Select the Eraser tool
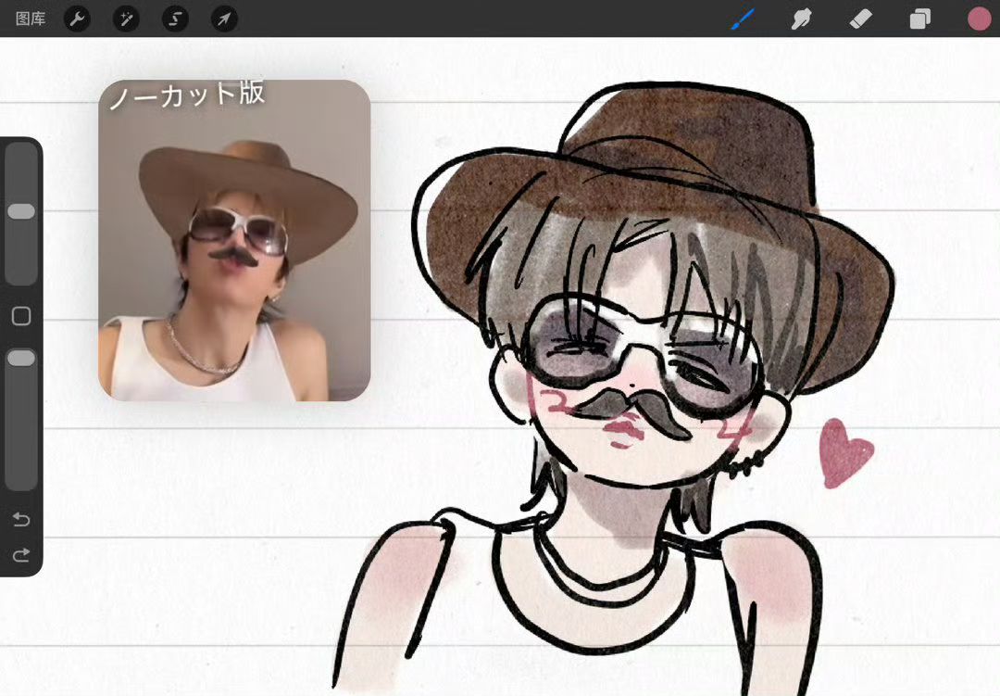 coord(860,19)
